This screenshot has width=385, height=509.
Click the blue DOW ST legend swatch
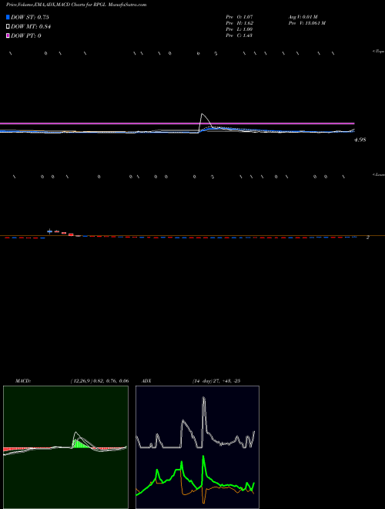click(x=8, y=17)
